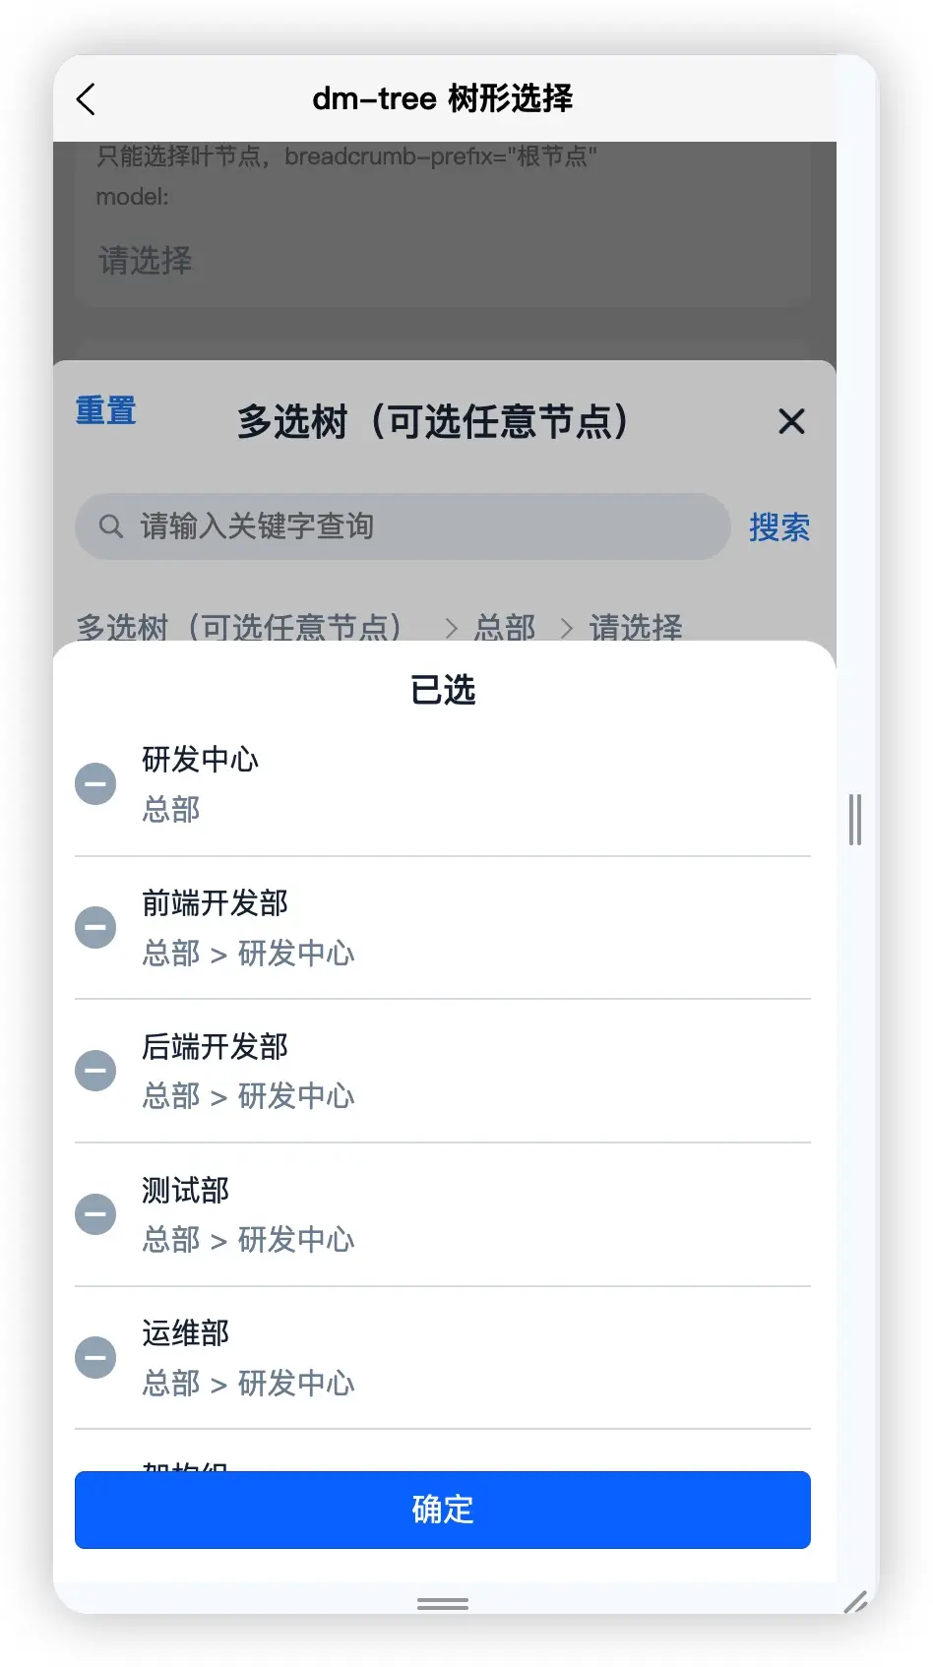Remove 研发中心 from selected list
This screenshot has width=933, height=1667.
click(x=95, y=784)
